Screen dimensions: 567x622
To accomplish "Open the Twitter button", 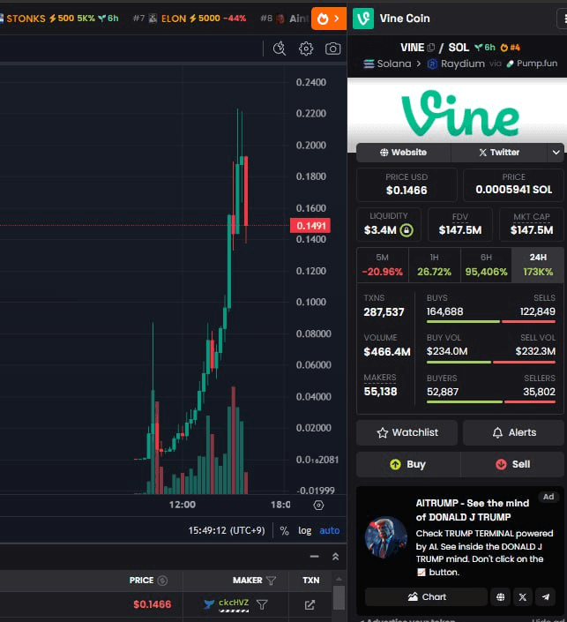I will click(499, 153).
